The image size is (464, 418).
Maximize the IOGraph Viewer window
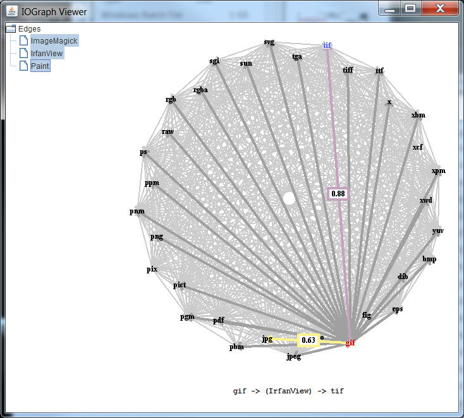[410, 8]
